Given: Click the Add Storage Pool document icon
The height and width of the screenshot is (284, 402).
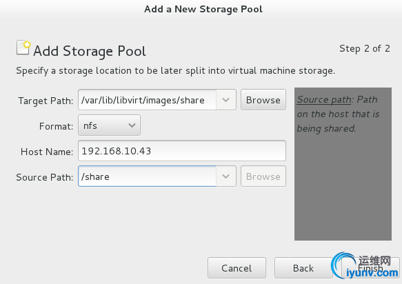Looking at the screenshot, I should (23, 48).
